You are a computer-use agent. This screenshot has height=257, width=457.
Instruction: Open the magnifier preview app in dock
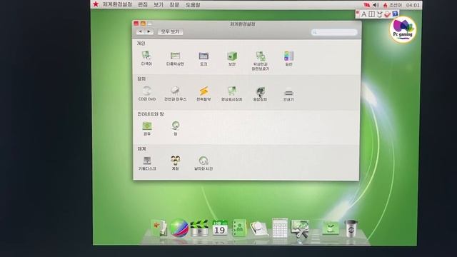[258, 228]
